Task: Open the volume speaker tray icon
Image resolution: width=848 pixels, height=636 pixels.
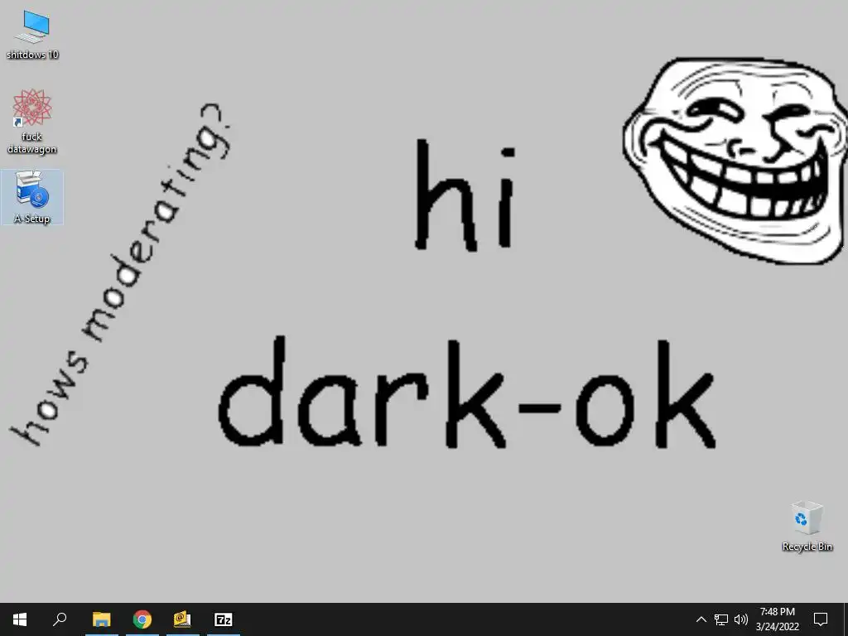Action: pos(741,619)
